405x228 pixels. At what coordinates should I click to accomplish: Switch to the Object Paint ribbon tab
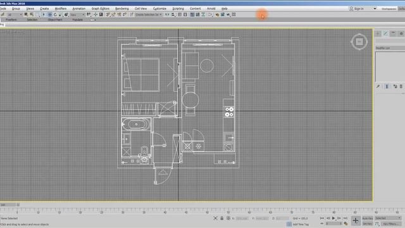pyautogui.click(x=55, y=20)
